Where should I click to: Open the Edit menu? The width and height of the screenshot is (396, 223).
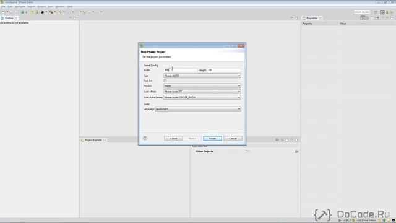(10, 7)
